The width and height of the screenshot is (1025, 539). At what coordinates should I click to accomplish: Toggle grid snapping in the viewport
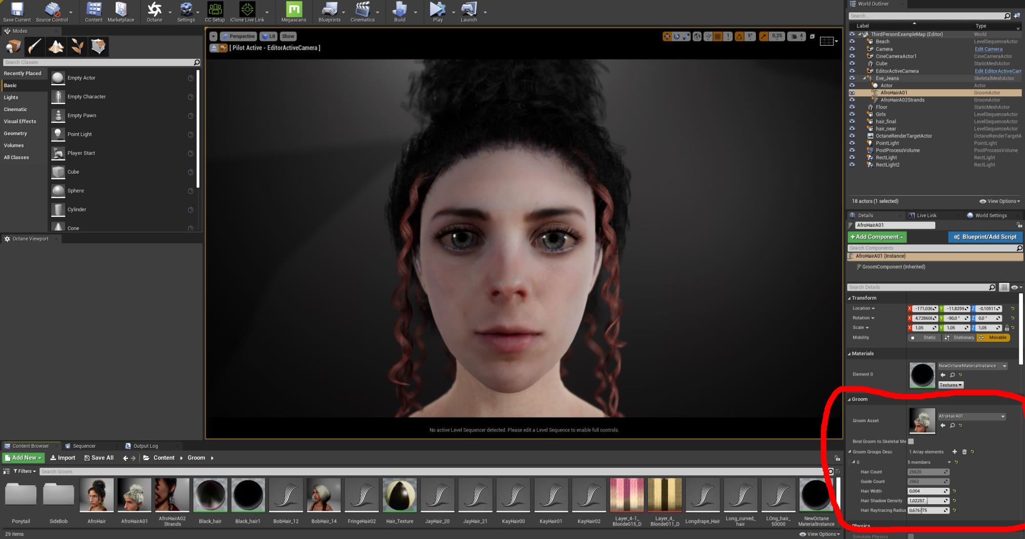coord(717,36)
